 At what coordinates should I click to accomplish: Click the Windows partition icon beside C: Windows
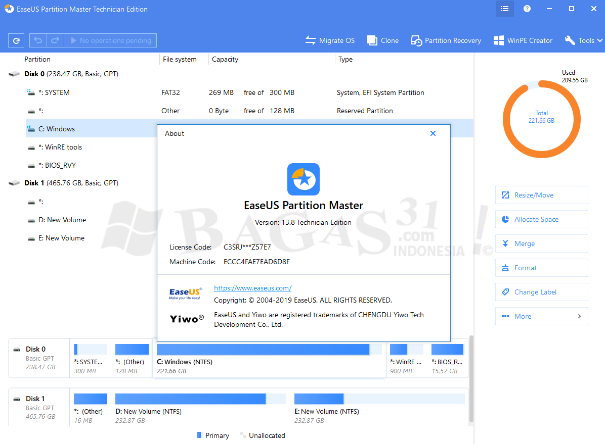[x=31, y=129]
